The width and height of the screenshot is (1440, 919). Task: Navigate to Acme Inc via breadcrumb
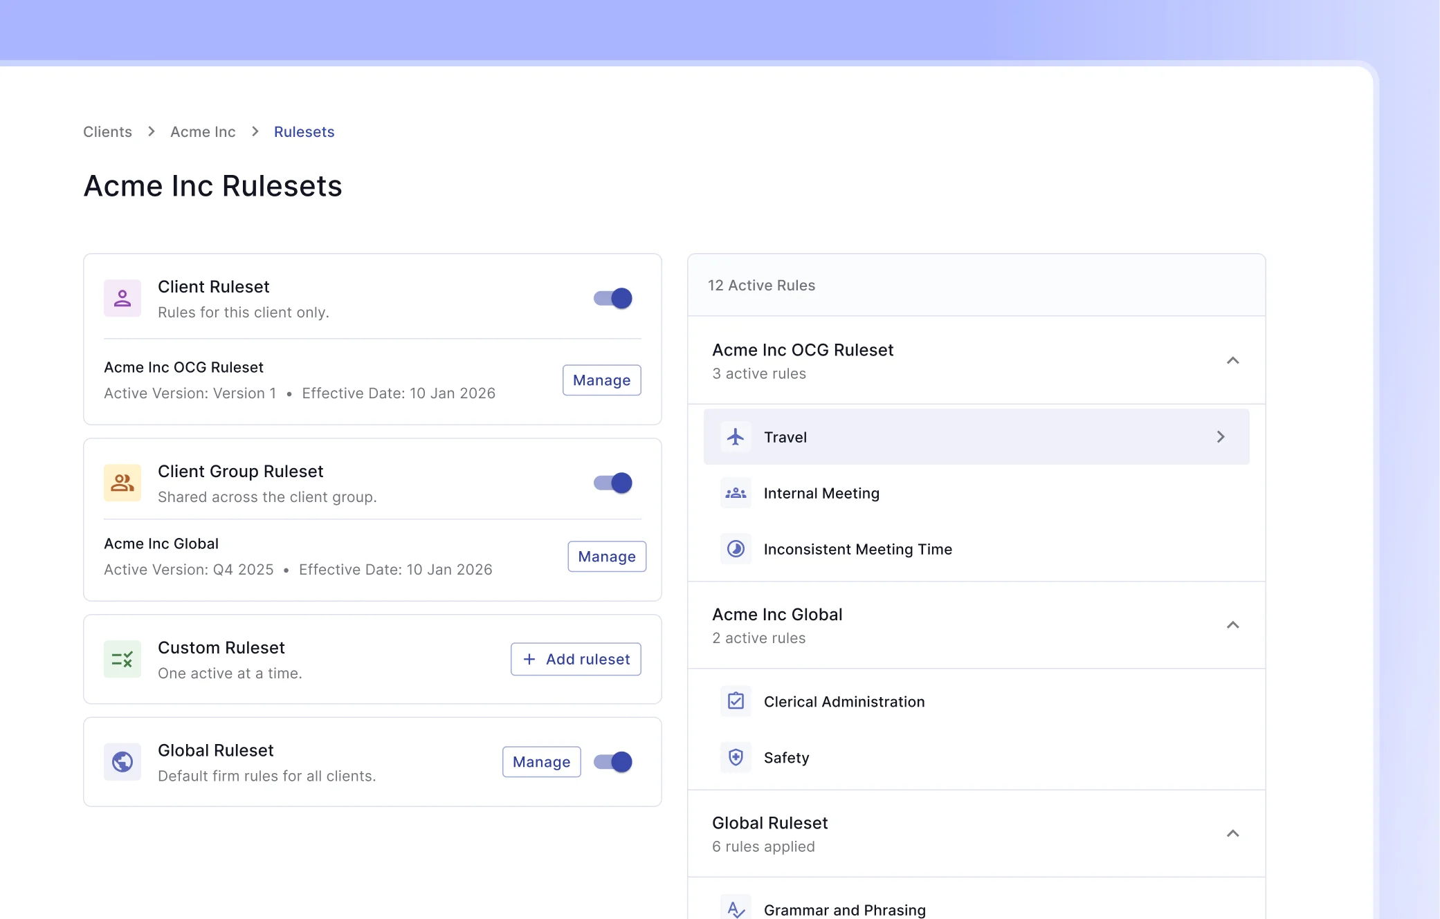pos(203,131)
